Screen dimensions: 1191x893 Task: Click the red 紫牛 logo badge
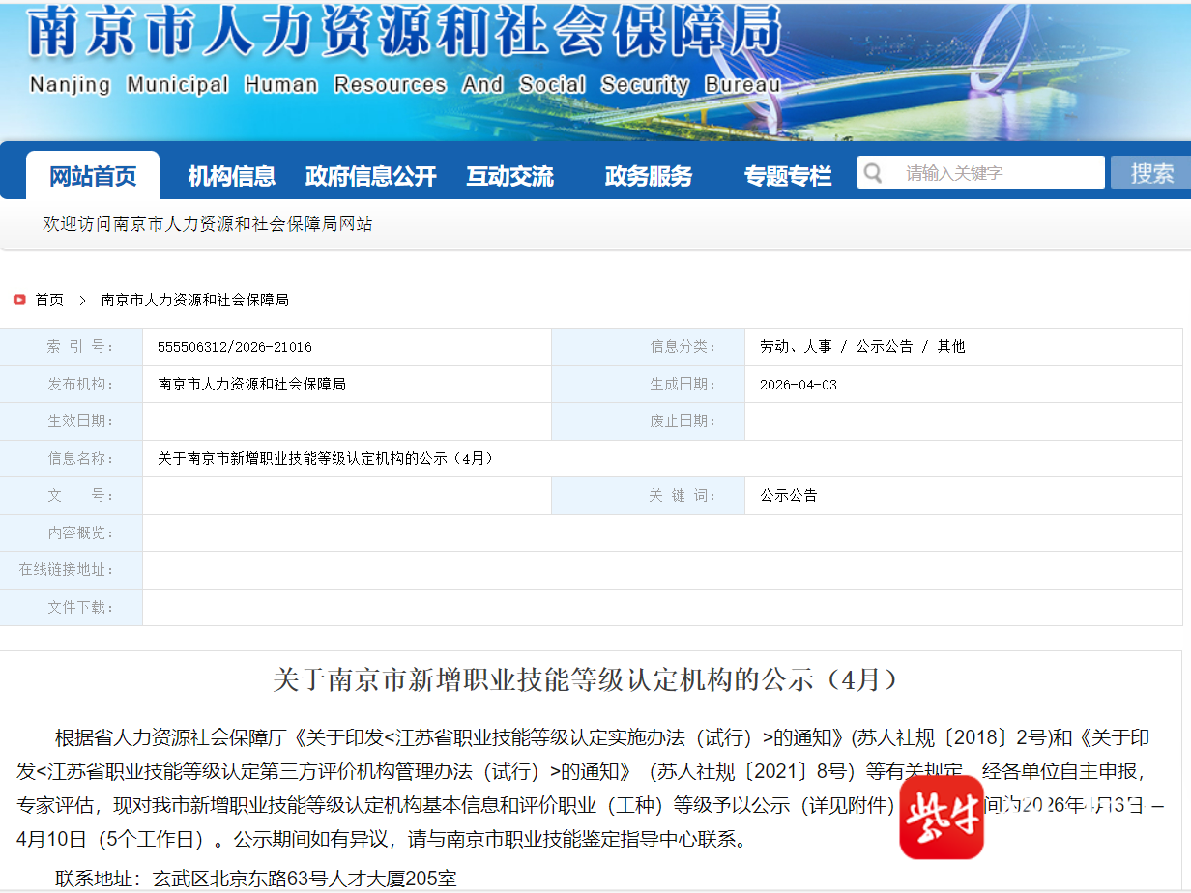(941, 817)
